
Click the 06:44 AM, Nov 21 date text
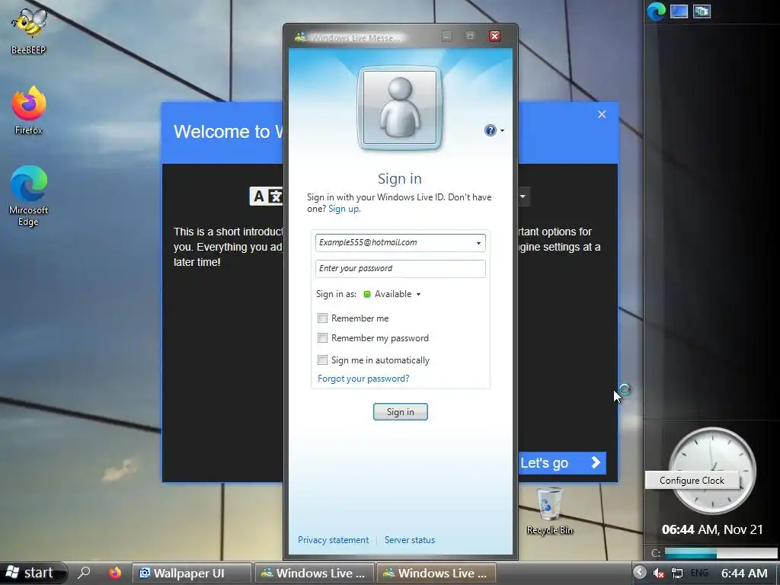pos(712,529)
